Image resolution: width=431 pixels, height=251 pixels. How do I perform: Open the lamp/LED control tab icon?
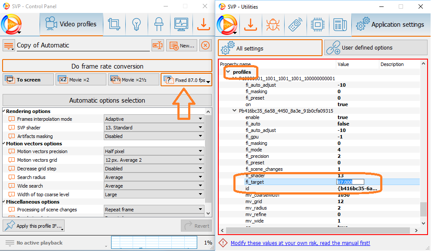coord(158,24)
